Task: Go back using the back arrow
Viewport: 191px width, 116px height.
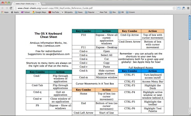Action: point(3,8)
